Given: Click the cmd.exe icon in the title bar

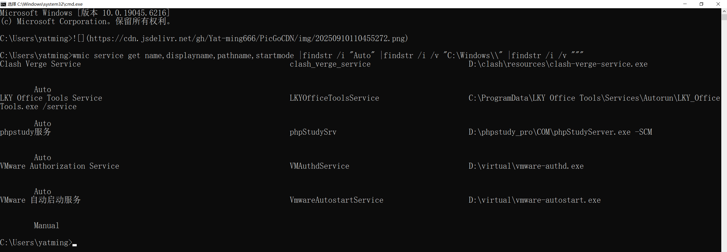Looking at the screenshot, I should pyautogui.click(x=3, y=4).
